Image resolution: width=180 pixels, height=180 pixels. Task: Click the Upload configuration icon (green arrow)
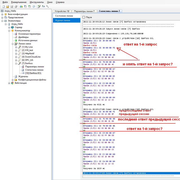[x=30, y=6]
